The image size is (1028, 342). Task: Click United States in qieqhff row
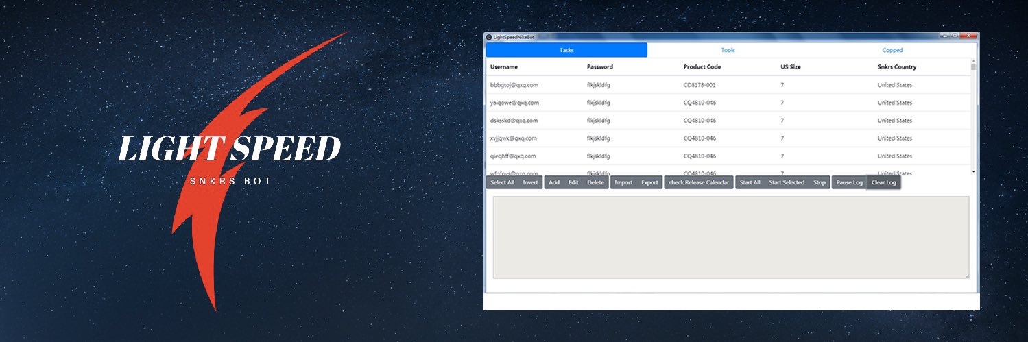coord(895,156)
